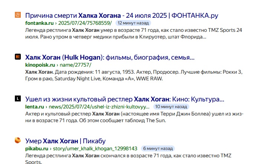
Task: Click the fontanka.ru domain link
Action: [39, 23]
